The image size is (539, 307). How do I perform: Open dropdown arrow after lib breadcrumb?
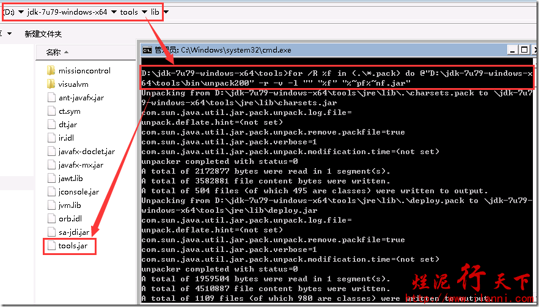[166, 12]
